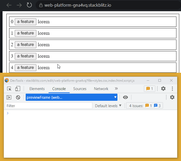Open console settings gear icon
This screenshot has height=161, width=181.
[x=172, y=97]
